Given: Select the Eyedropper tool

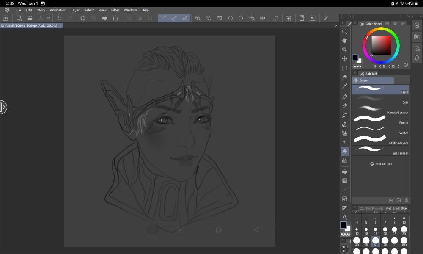Looking at the screenshot, I should point(345,86).
